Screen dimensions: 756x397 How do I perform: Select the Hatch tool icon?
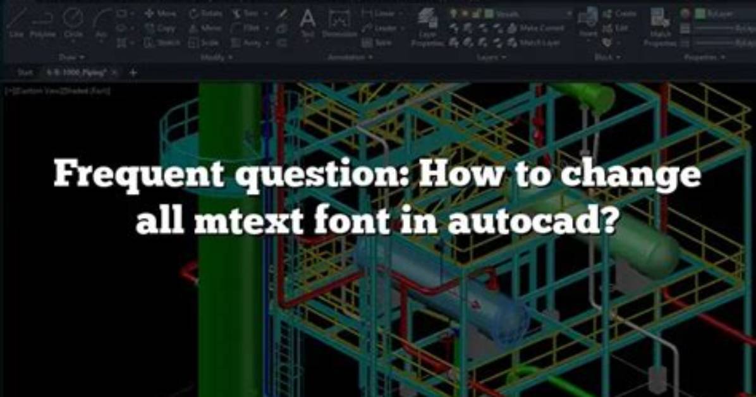click(x=121, y=43)
